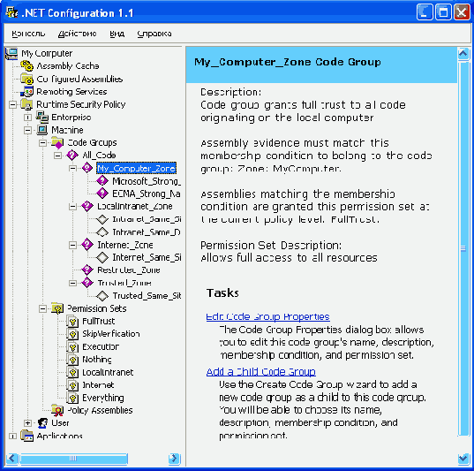This screenshot has width=474, height=471.
Task: Open the Консоль menu
Action: click(x=28, y=34)
